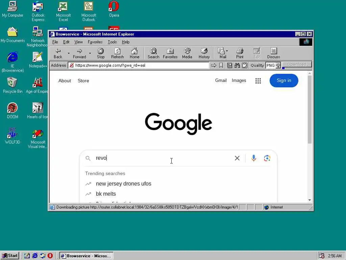Open the Edit menu

pyautogui.click(x=66, y=42)
